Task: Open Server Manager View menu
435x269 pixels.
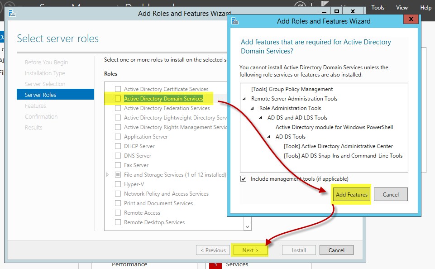Action: [402, 8]
